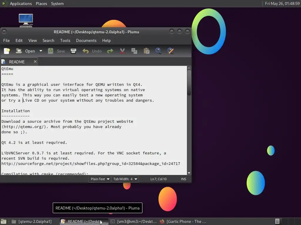The height and width of the screenshot is (225, 301).
Task: Click the 'Qt 4.2 is at least required.' line
Action: (34, 143)
